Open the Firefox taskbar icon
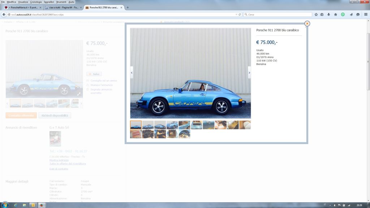Viewport: 370px width, 208px height. (42, 205)
